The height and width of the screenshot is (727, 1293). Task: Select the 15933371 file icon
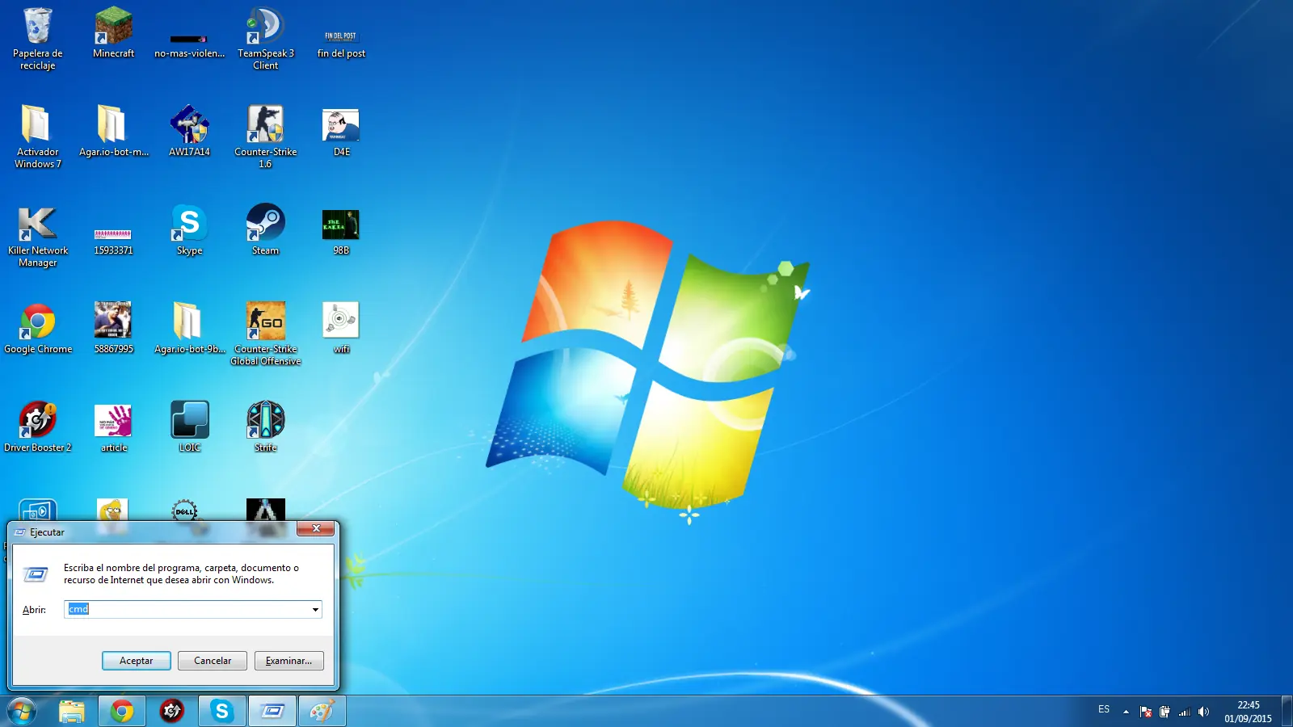point(113,241)
